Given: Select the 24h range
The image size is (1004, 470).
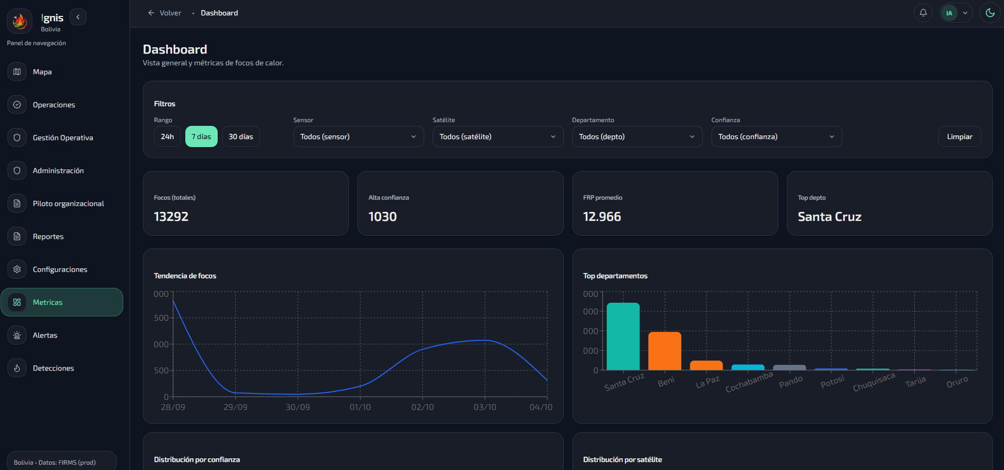Looking at the screenshot, I should tap(167, 136).
